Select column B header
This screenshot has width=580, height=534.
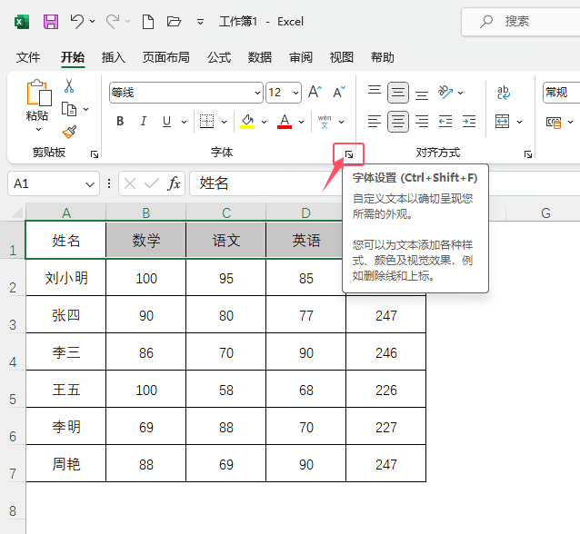146,213
